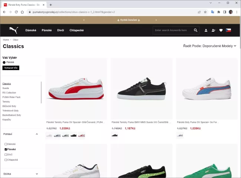Image resolution: width=241 pixels, height=178 pixels.
Task: Click the share page icon in address bar
Action: pos(199,12)
